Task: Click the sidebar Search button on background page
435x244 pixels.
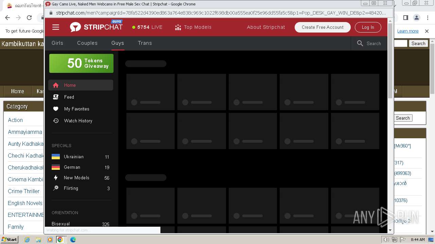Action: point(403,118)
